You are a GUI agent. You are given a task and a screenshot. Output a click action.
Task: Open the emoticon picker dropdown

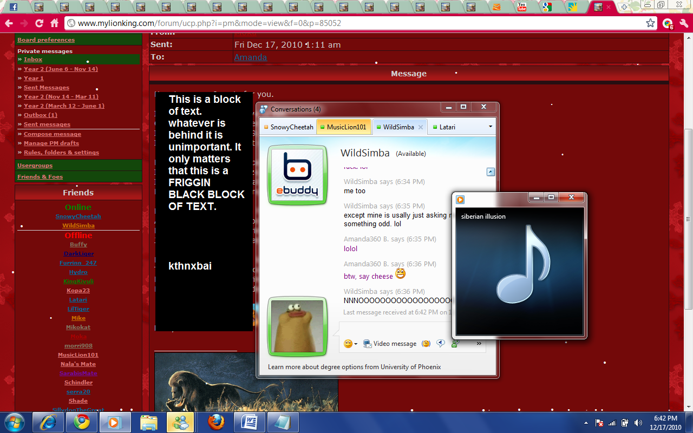[350, 344]
